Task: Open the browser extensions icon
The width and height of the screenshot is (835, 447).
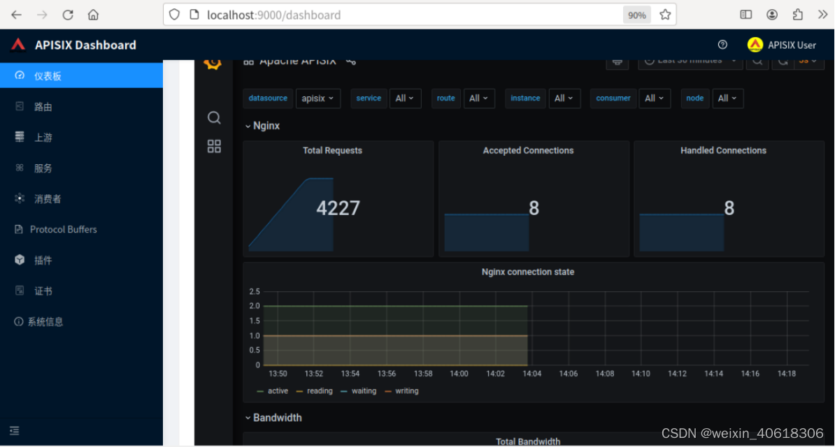Action: [x=798, y=15]
